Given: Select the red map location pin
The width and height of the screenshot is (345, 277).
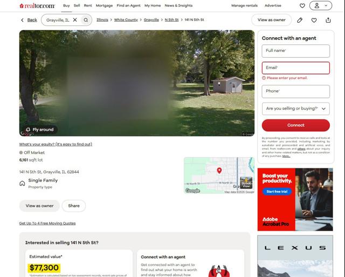Looking at the screenshot, I should tap(219, 170).
